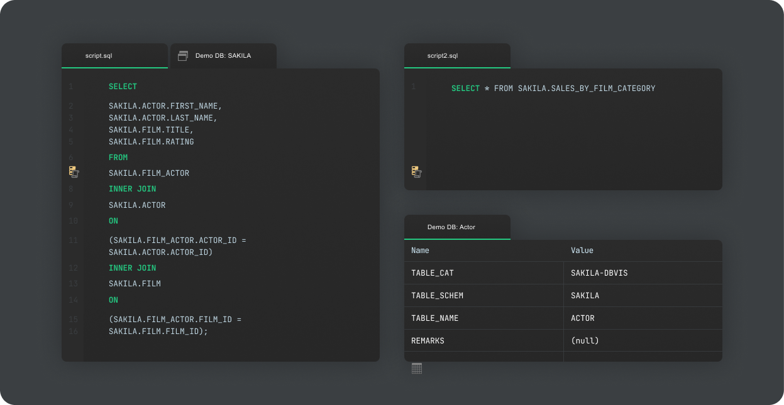Select the REMARKS row in the Actor table
Screen dimensions: 784x405
pyautogui.click(x=484, y=340)
